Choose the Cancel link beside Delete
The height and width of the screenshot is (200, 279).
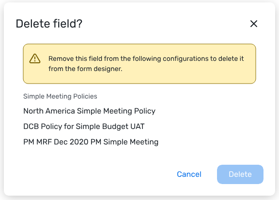(189, 174)
